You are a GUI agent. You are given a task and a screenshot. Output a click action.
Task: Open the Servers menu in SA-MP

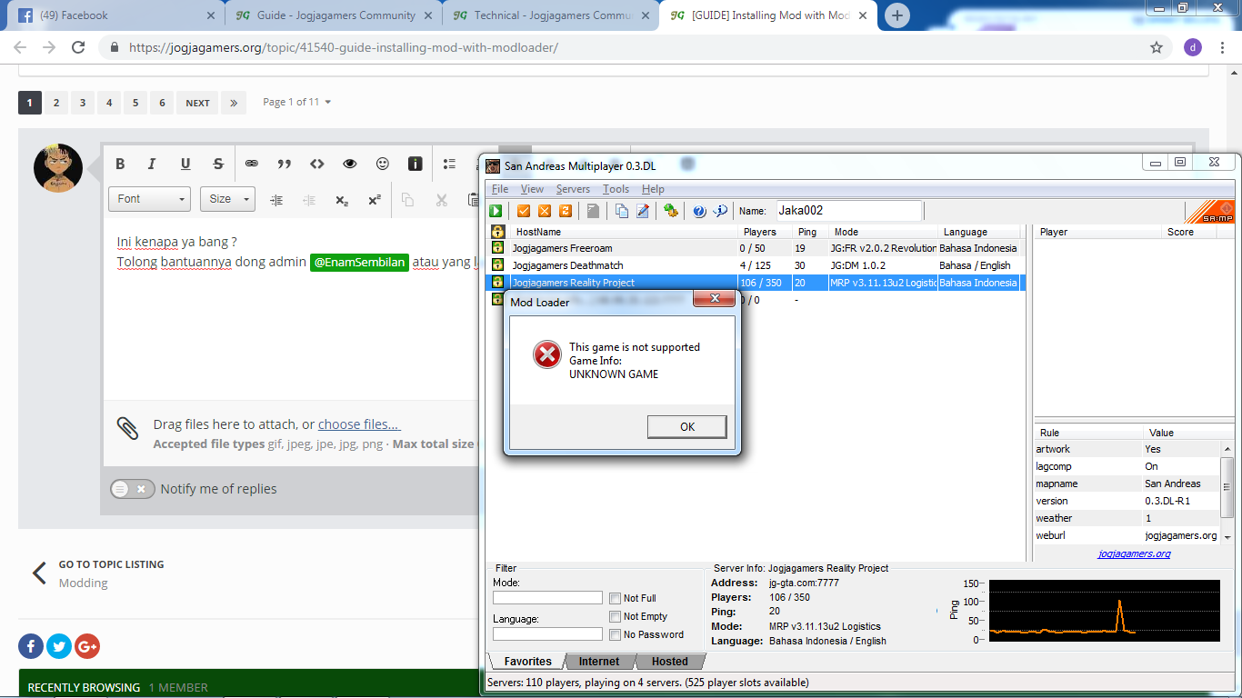click(573, 189)
